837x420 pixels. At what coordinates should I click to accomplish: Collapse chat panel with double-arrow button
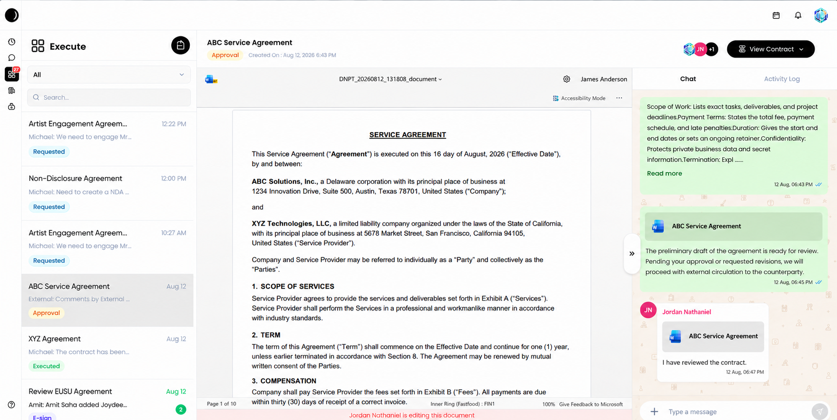click(632, 254)
